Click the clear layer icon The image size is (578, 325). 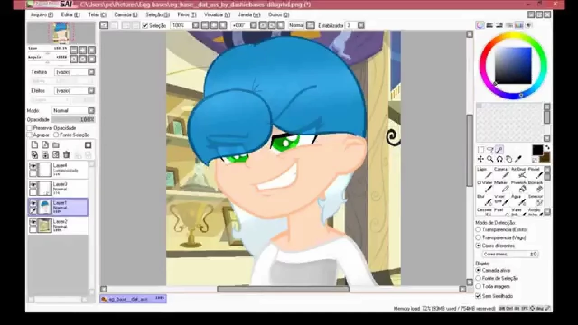click(56, 154)
